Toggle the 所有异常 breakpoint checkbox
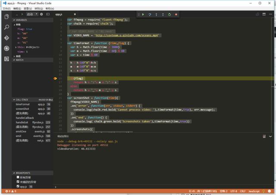 coord(18,177)
